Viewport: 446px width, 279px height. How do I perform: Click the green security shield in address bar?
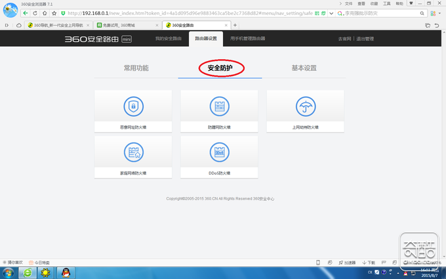[63, 13]
